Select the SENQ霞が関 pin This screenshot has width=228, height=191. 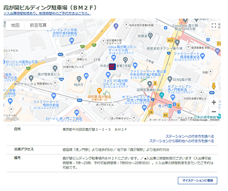click(x=170, y=79)
